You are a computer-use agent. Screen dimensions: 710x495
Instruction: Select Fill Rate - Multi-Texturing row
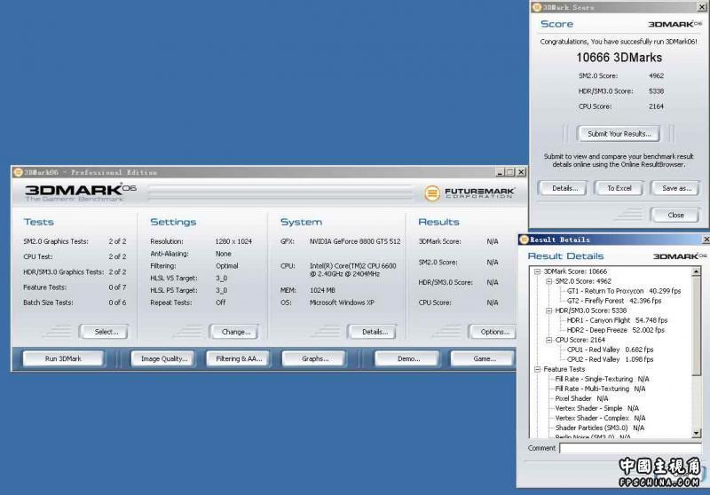click(600, 389)
